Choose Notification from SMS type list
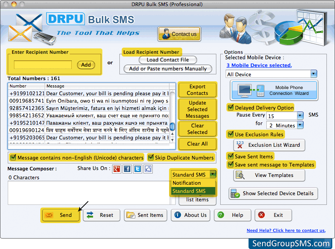The height and width of the screenshot is (249, 335). [193, 183]
